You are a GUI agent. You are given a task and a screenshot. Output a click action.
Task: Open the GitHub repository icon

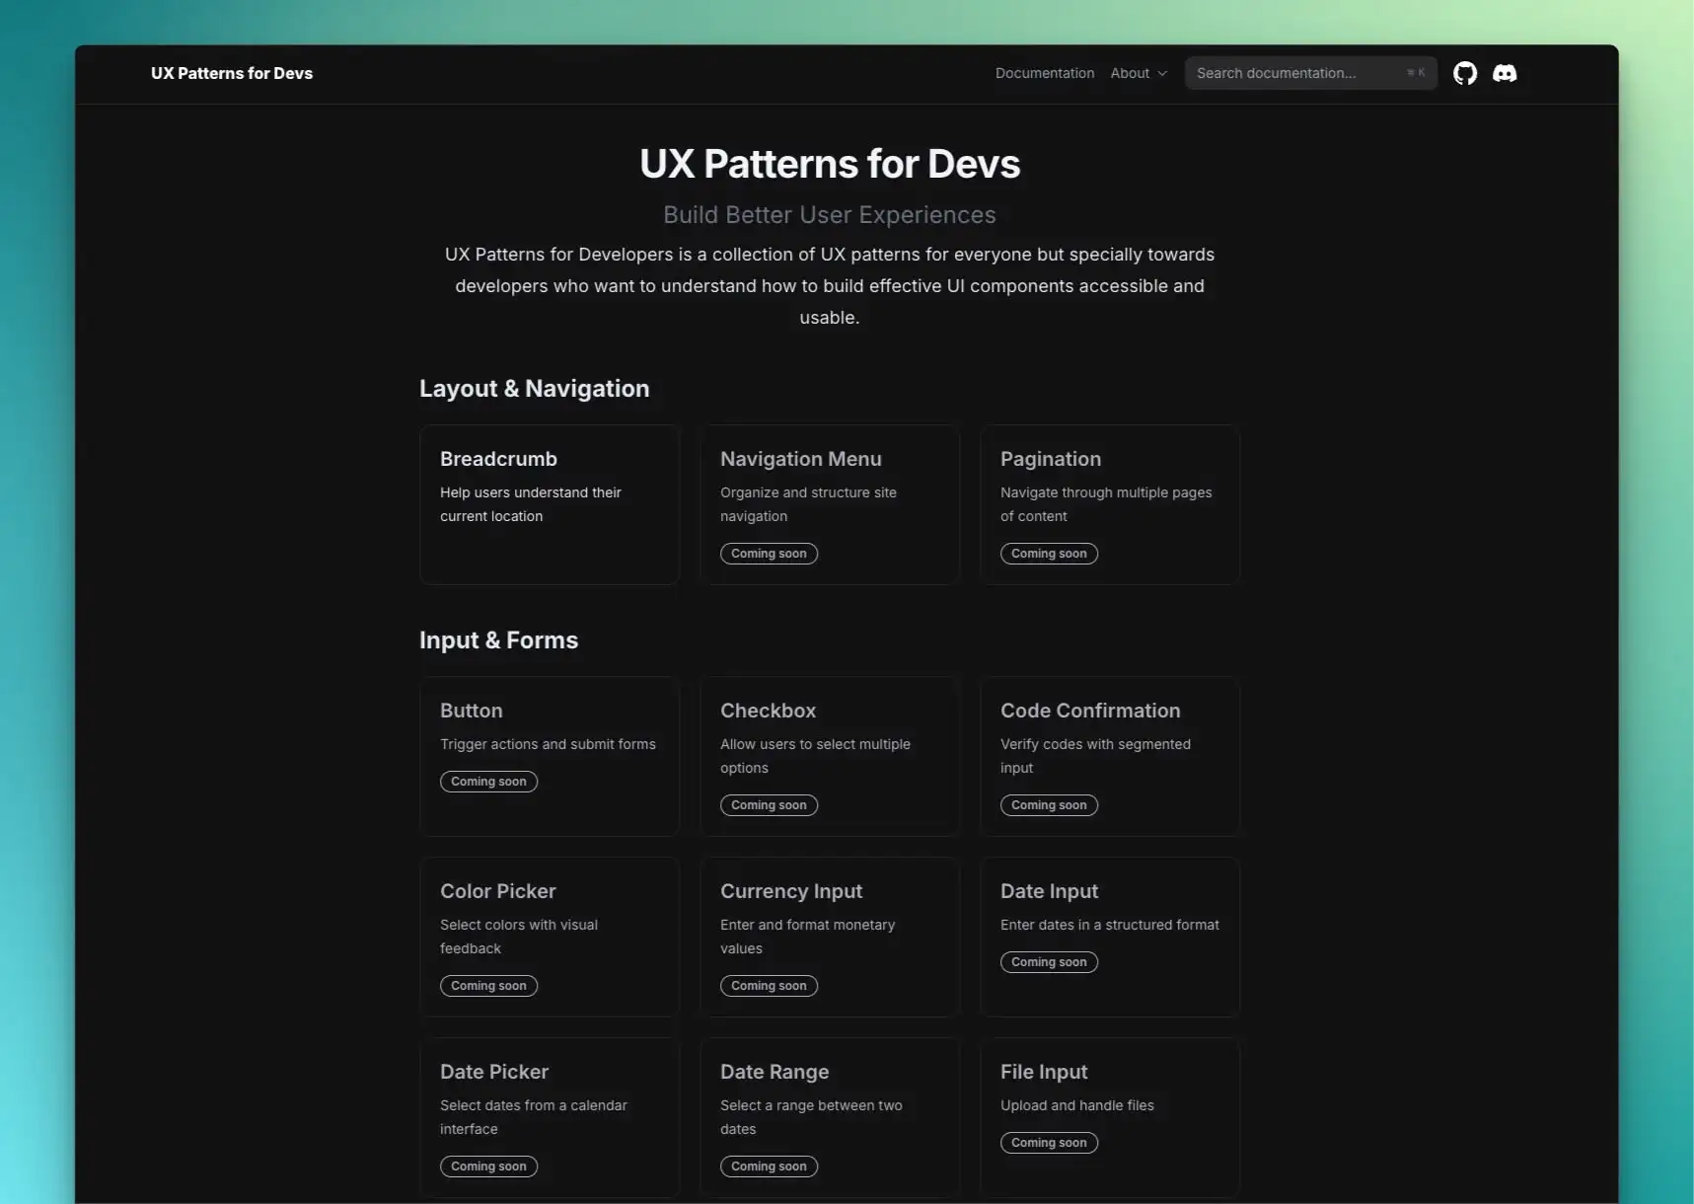point(1464,73)
